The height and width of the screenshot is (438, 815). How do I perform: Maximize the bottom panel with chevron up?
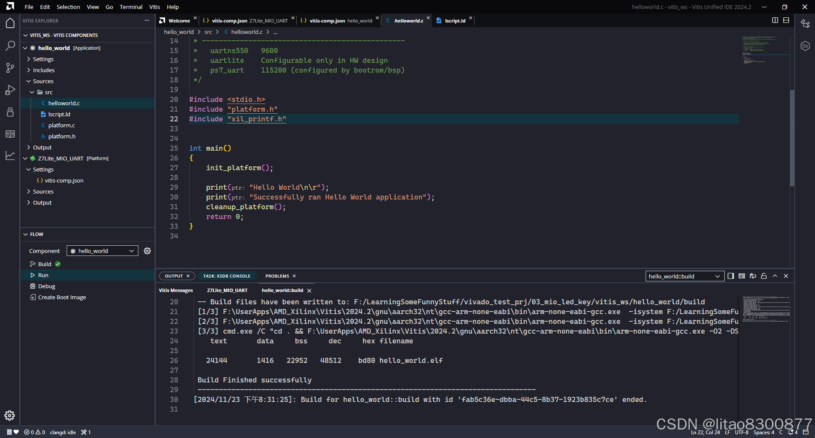(775, 276)
